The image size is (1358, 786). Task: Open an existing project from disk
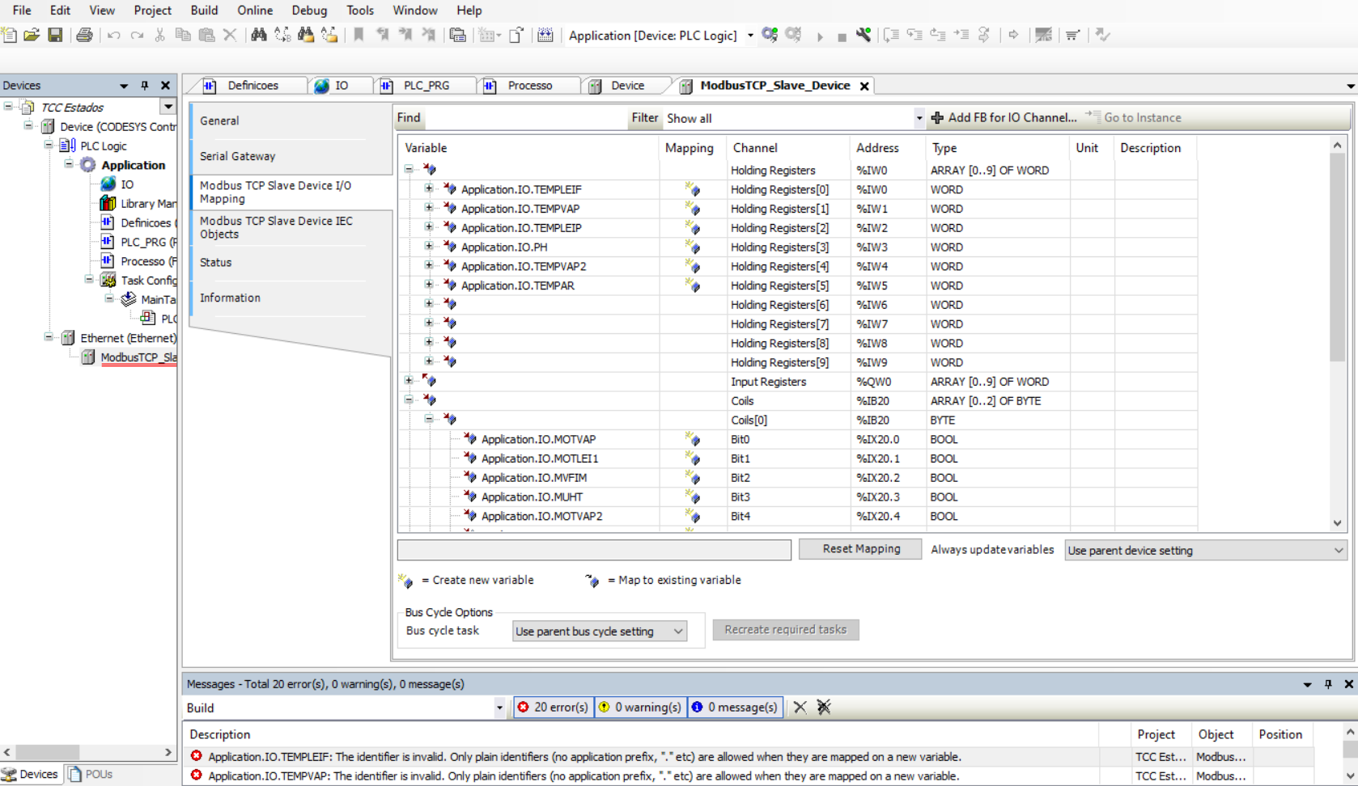pos(32,35)
